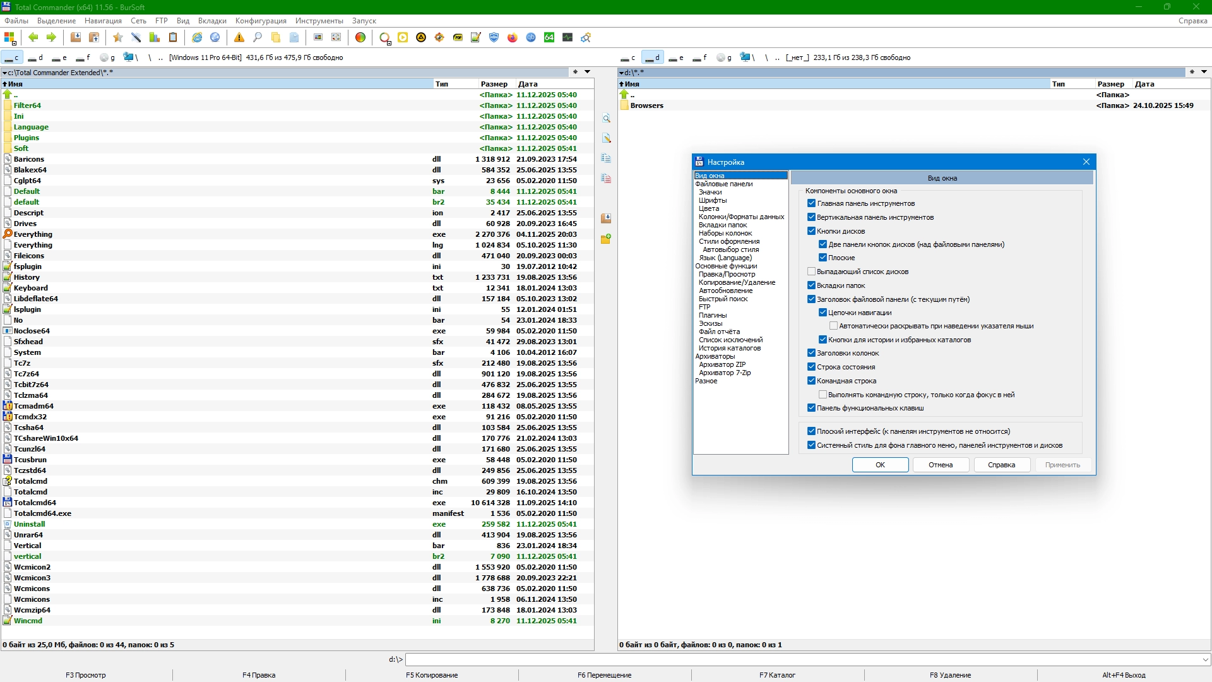This screenshot has height=682, width=1212.
Task: Select Цвета in settings tree
Action: click(x=709, y=208)
